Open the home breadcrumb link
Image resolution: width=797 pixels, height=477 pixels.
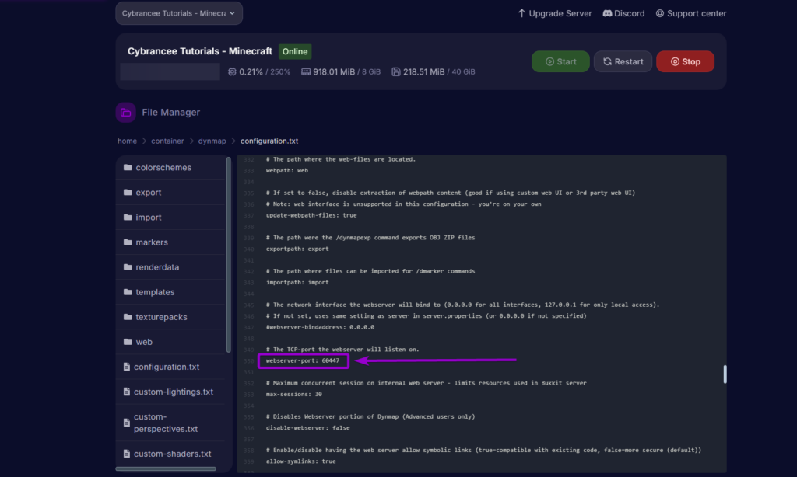[127, 141]
